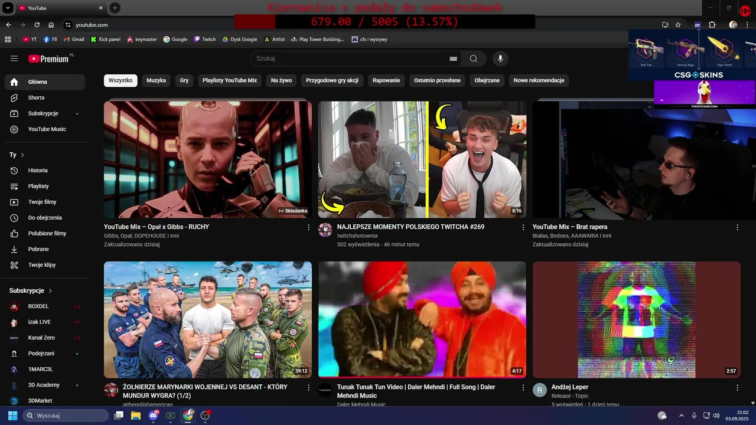Go back with the browser back arrow
The height and width of the screenshot is (425, 756).
coord(8,25)
